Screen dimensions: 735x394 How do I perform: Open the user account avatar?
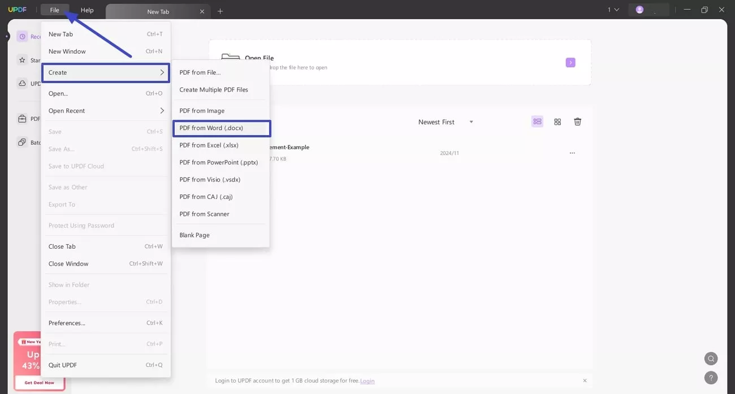(639, 10)
